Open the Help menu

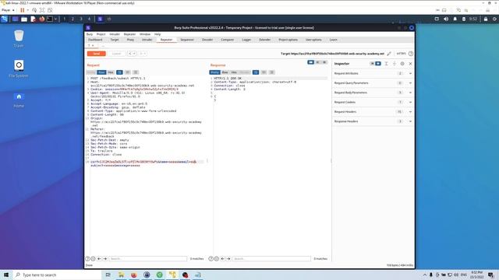click(157, 34)
